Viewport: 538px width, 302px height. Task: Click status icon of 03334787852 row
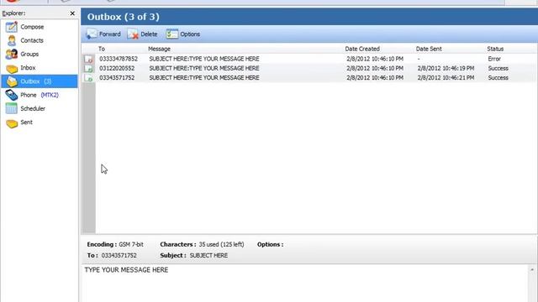click(88, 59)
